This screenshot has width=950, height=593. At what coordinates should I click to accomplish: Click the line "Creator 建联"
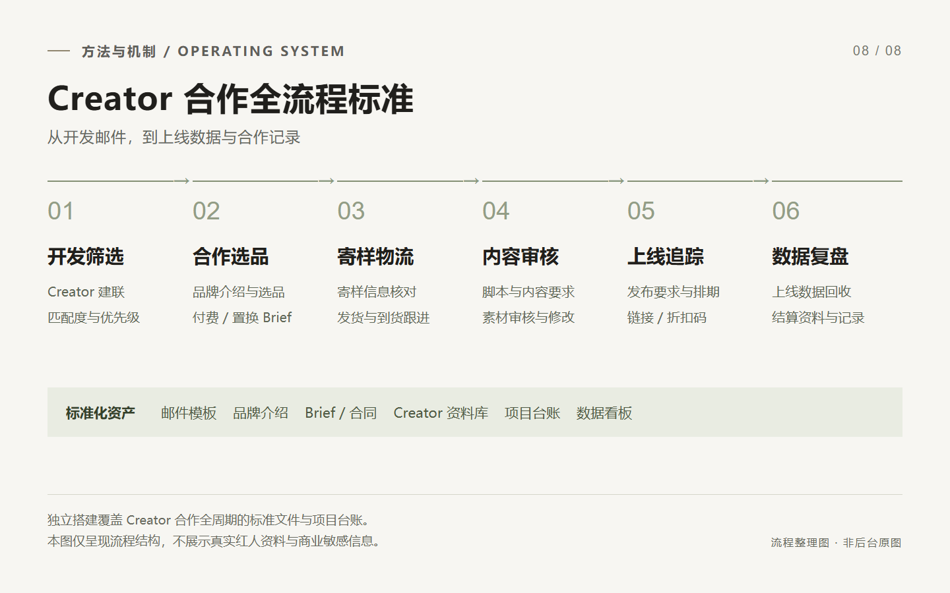click(86, 292)
